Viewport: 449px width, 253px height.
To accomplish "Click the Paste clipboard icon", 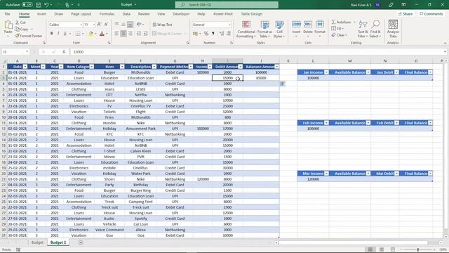I will (8, 26).
